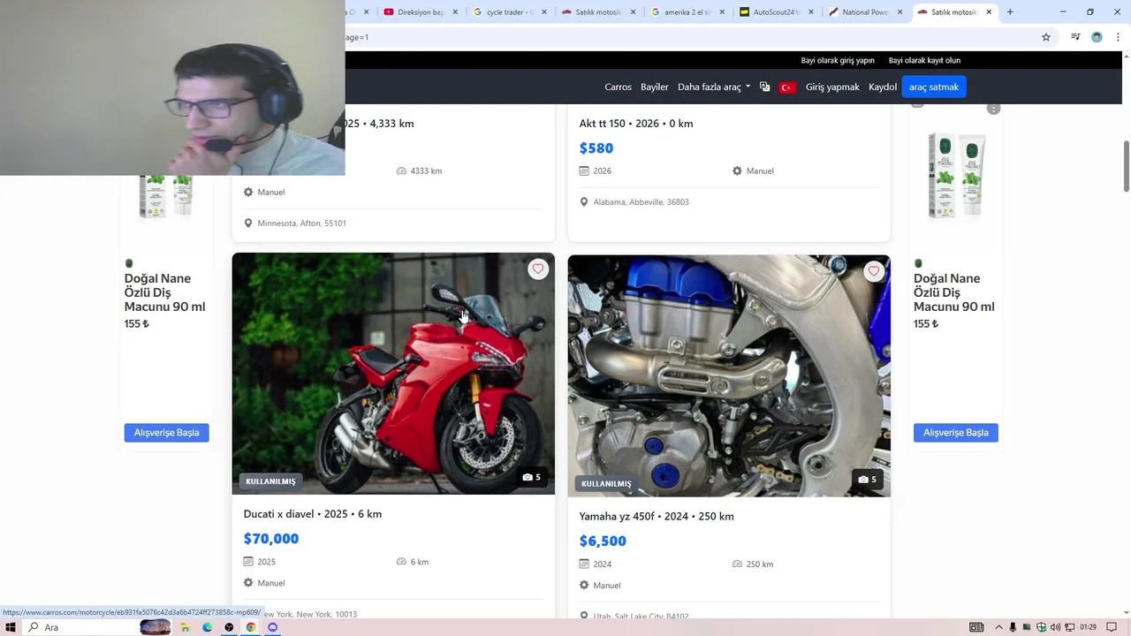
Task: Click right ad Alışverişe Başla button
Action: pyautogui.click(x=956, y=433)
